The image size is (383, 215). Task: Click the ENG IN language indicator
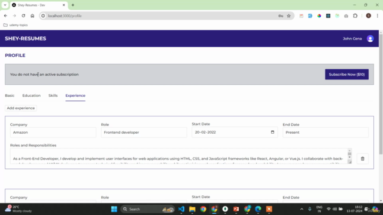[x=319, y=209]
